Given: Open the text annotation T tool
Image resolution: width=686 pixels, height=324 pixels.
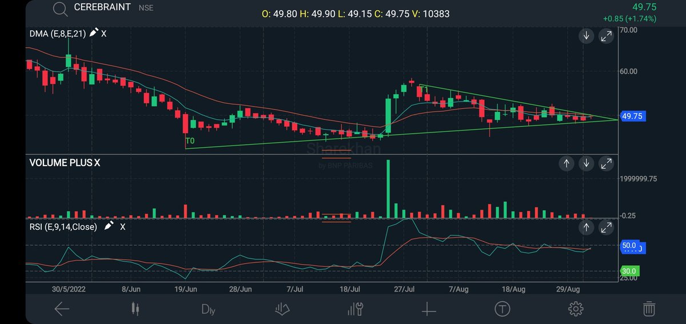Looking at the screenshot, I should pyautogui.click(x=502, y=309).
